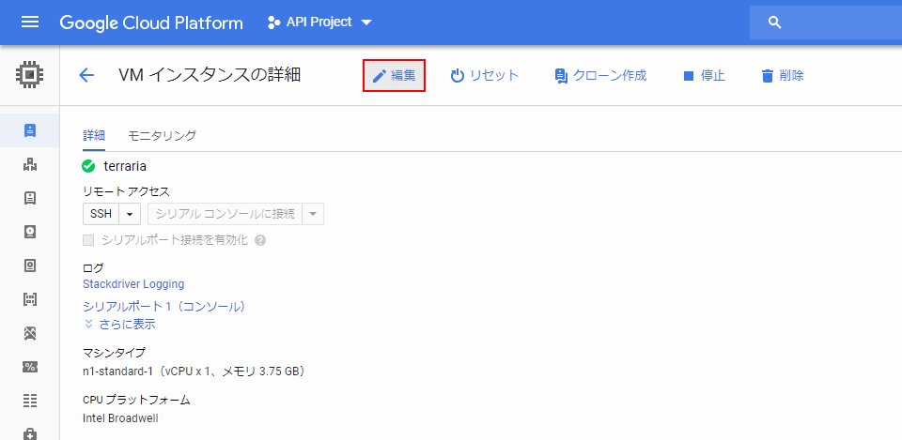Click the 編集 edit button

point(394,75)
